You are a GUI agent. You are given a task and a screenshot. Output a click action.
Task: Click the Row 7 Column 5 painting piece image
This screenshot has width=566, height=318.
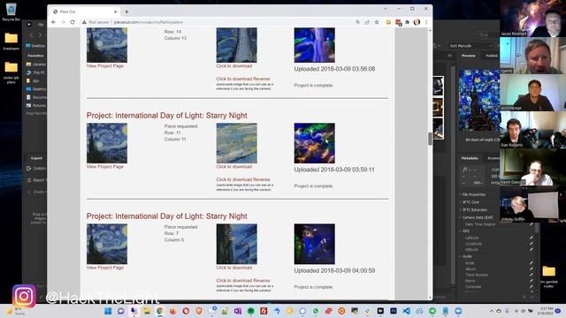click(237, 244)
